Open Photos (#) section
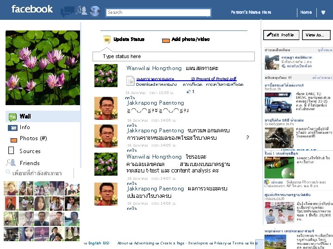 click(x=33, y=138)
